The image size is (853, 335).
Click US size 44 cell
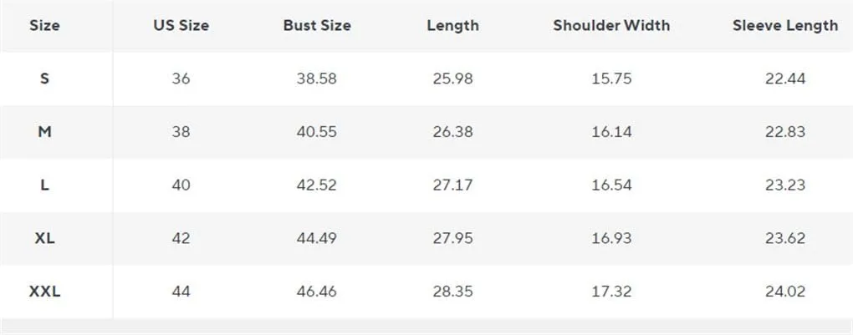pos(181,292)
